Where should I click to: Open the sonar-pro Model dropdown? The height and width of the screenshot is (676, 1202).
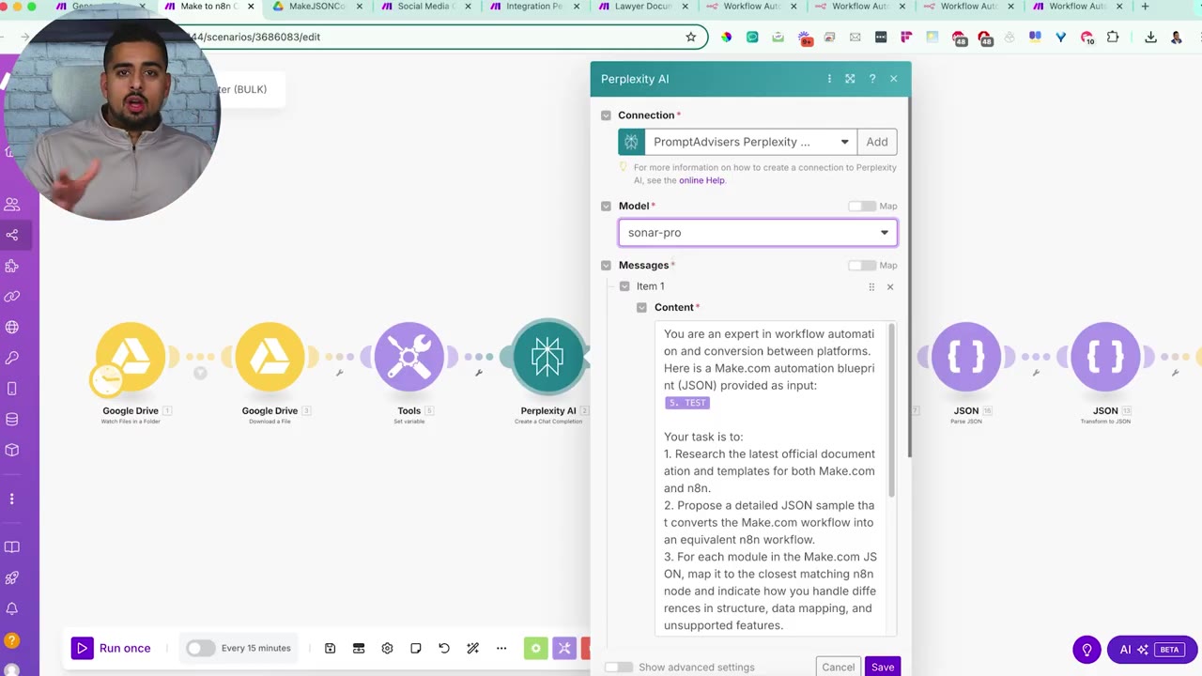[758, 233]
